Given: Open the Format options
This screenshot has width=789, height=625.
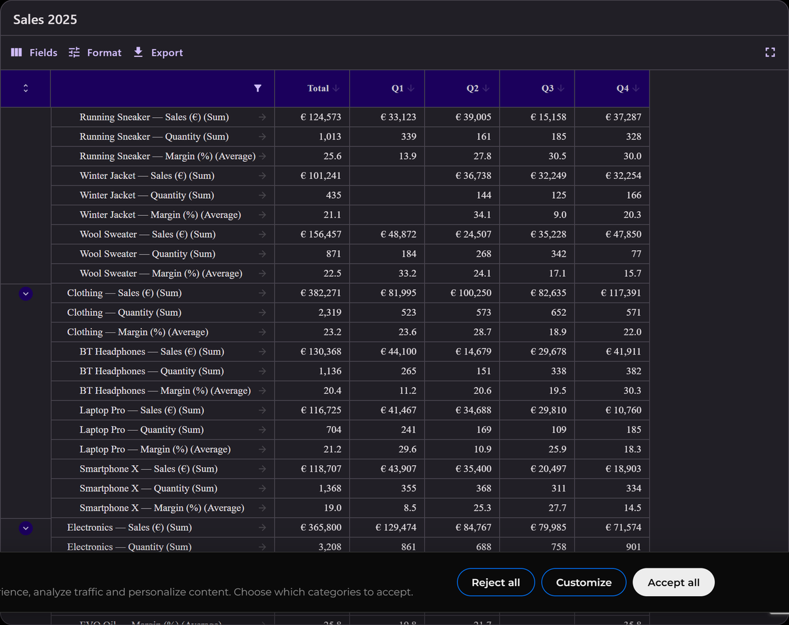Looking at the screenshot, I should tap(95, 53).
